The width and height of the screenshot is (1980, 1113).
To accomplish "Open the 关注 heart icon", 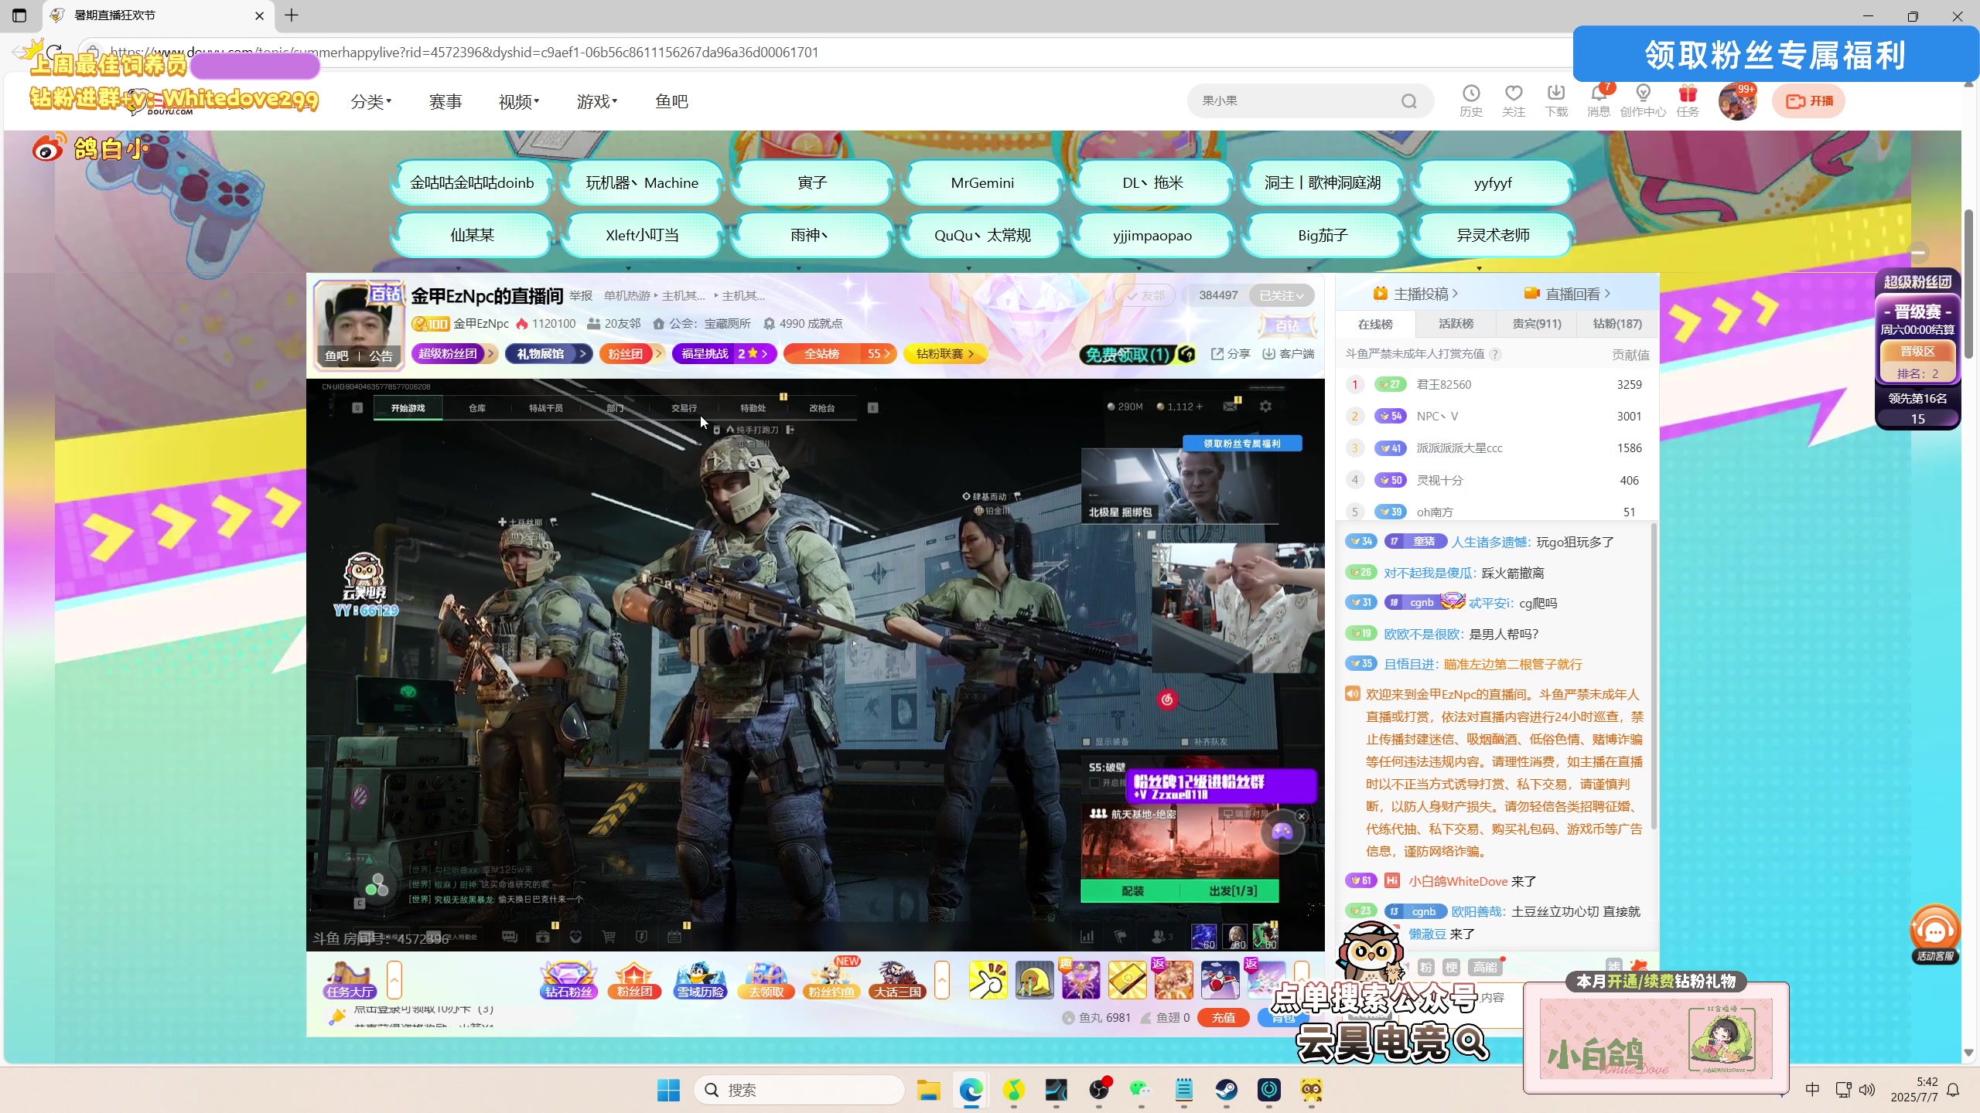I will pos(1513,100).
